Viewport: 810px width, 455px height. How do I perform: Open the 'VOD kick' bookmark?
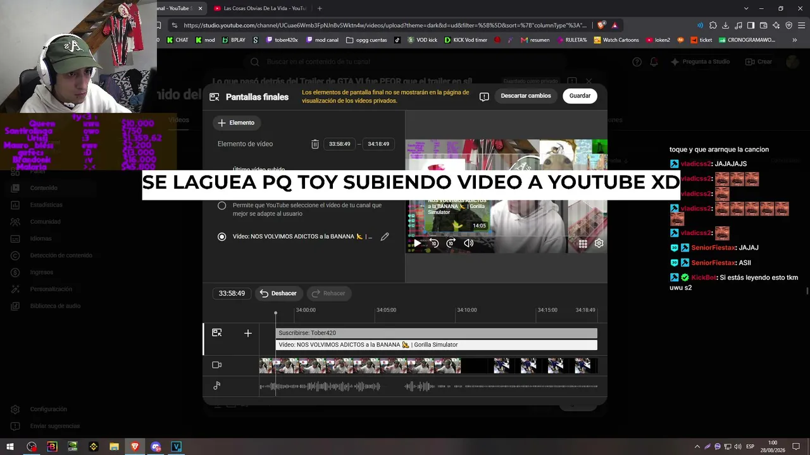pyautogui.click(x=422, y=40)
